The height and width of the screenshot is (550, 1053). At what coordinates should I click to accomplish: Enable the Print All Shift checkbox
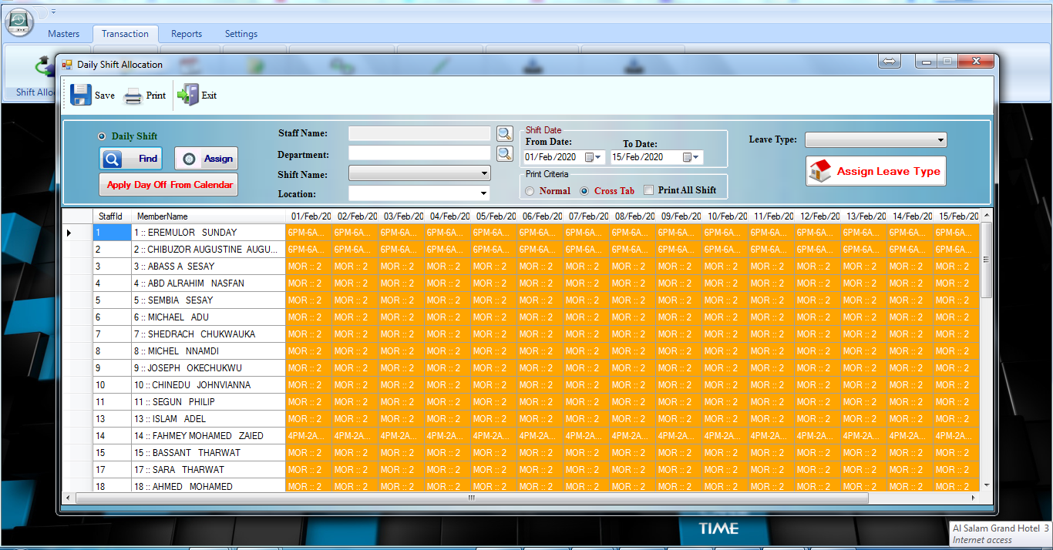click(x=649, y=190)
